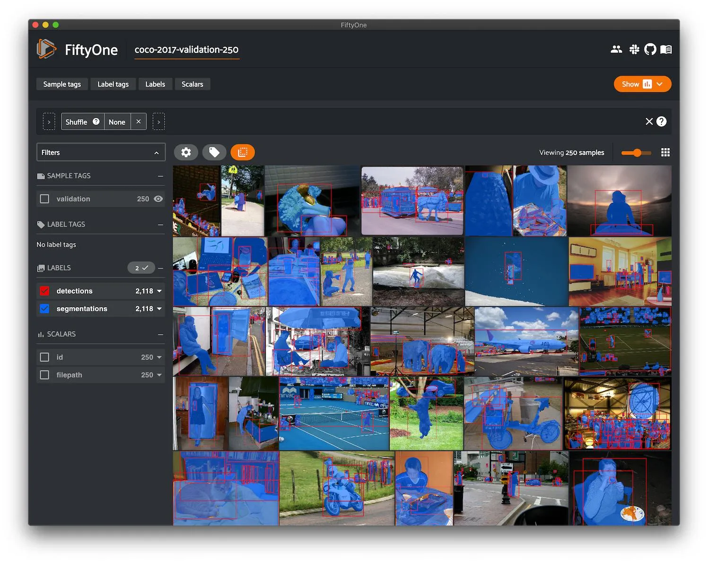Uncheck the detections label checkbox
Screen dimensions: 708x563
(44, 291)
